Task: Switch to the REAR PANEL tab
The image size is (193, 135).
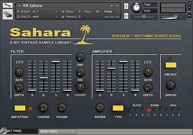Action: click(58, 132)
